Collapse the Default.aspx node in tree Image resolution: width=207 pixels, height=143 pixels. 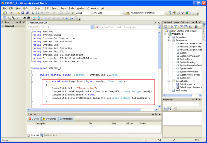169,81
